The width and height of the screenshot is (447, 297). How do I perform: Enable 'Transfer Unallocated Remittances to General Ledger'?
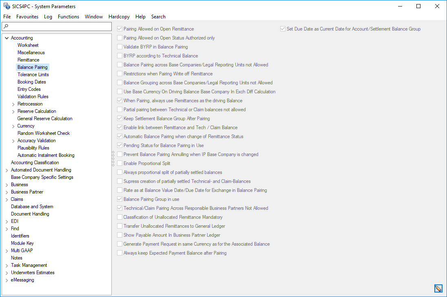point(119,226)
